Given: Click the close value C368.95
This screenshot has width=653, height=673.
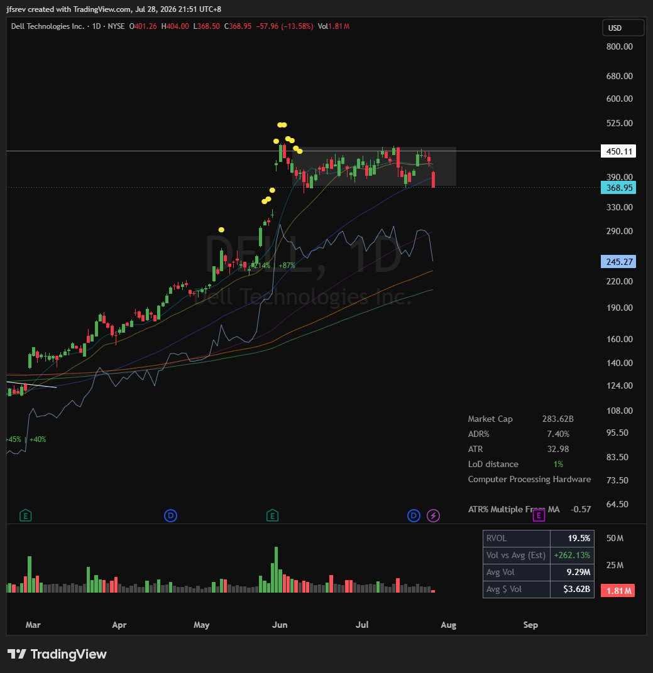Looking at the screenshot, I should pos(238,26).
